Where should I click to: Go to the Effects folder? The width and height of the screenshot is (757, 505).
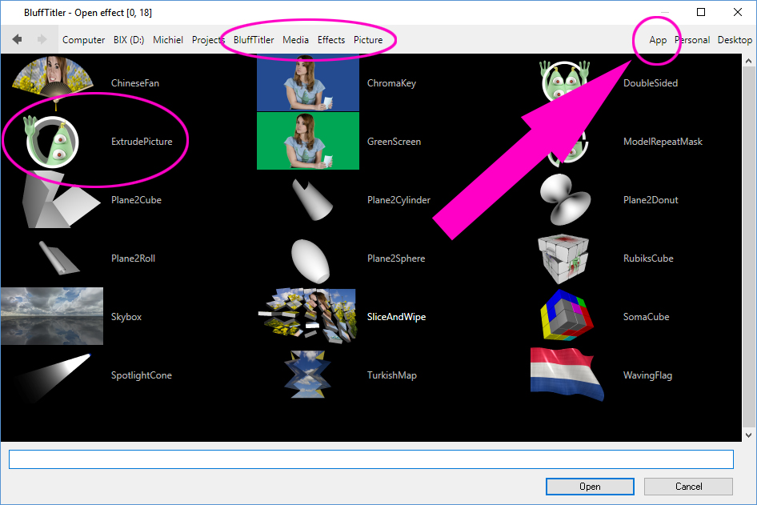pyautogui.click(x=331, y=39)
